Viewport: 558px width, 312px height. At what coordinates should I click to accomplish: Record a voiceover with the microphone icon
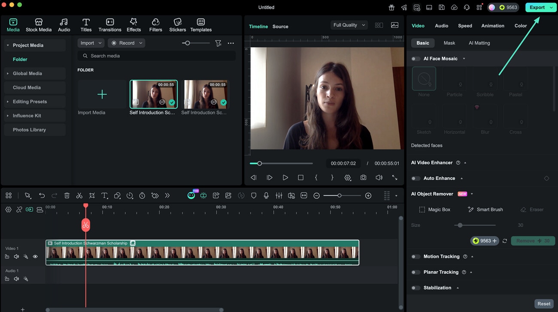pyautogui.click(x=266, y=195)
